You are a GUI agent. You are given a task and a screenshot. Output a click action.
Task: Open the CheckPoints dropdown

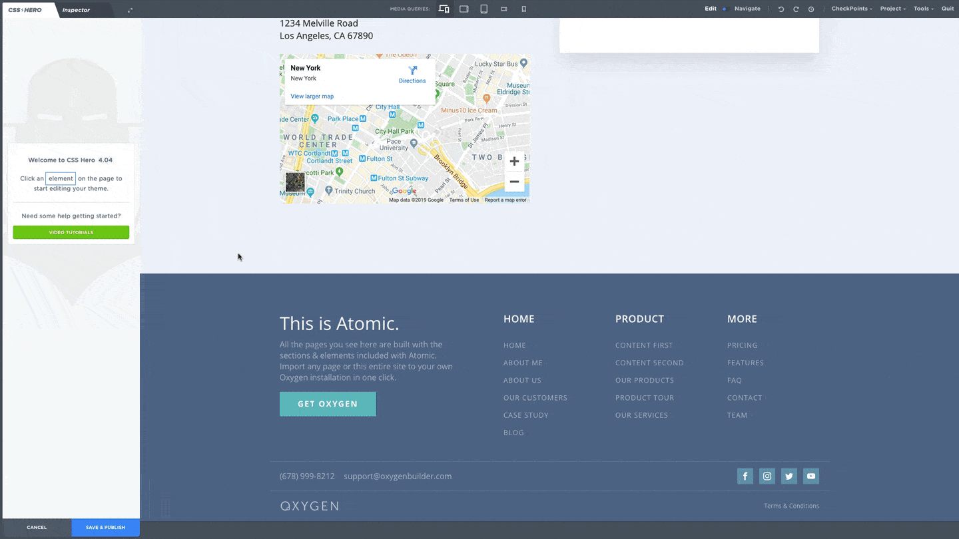[x=852, y=9]
